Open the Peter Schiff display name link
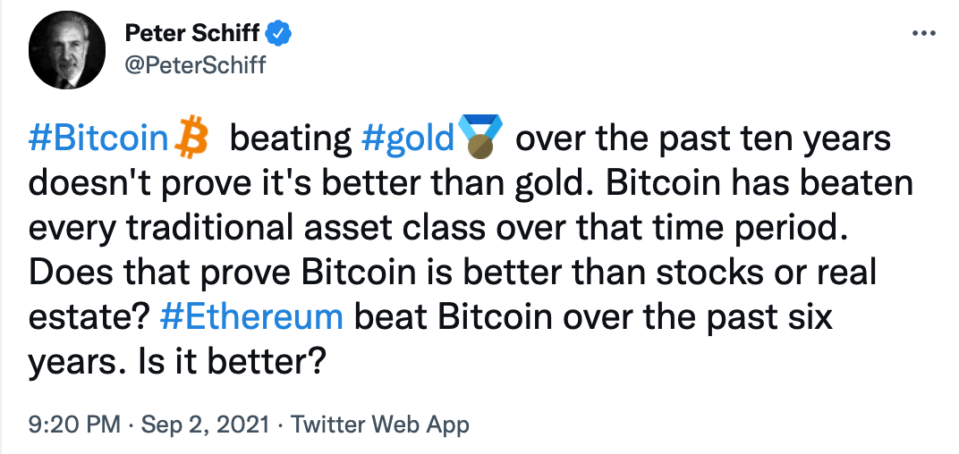Viewport: 959px width, 454px height. [191, 35]
